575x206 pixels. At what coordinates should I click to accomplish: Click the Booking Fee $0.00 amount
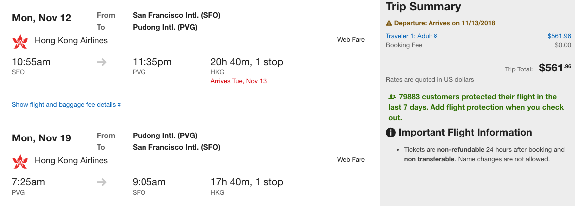tap(563, 45)
